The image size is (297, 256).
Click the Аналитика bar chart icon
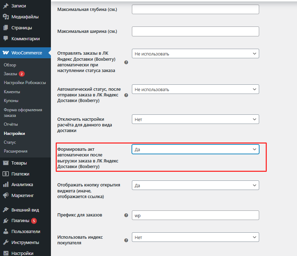point(6,184)
